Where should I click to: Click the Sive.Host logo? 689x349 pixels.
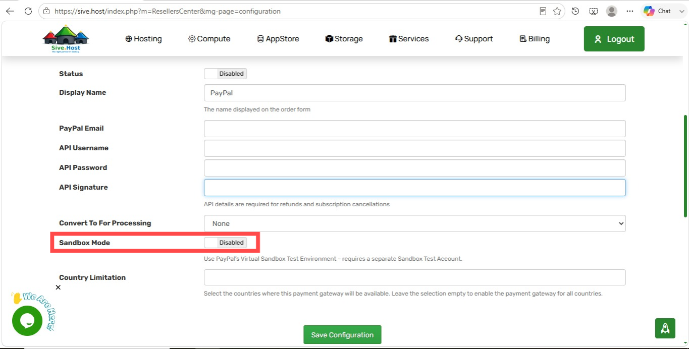point(66,39)
